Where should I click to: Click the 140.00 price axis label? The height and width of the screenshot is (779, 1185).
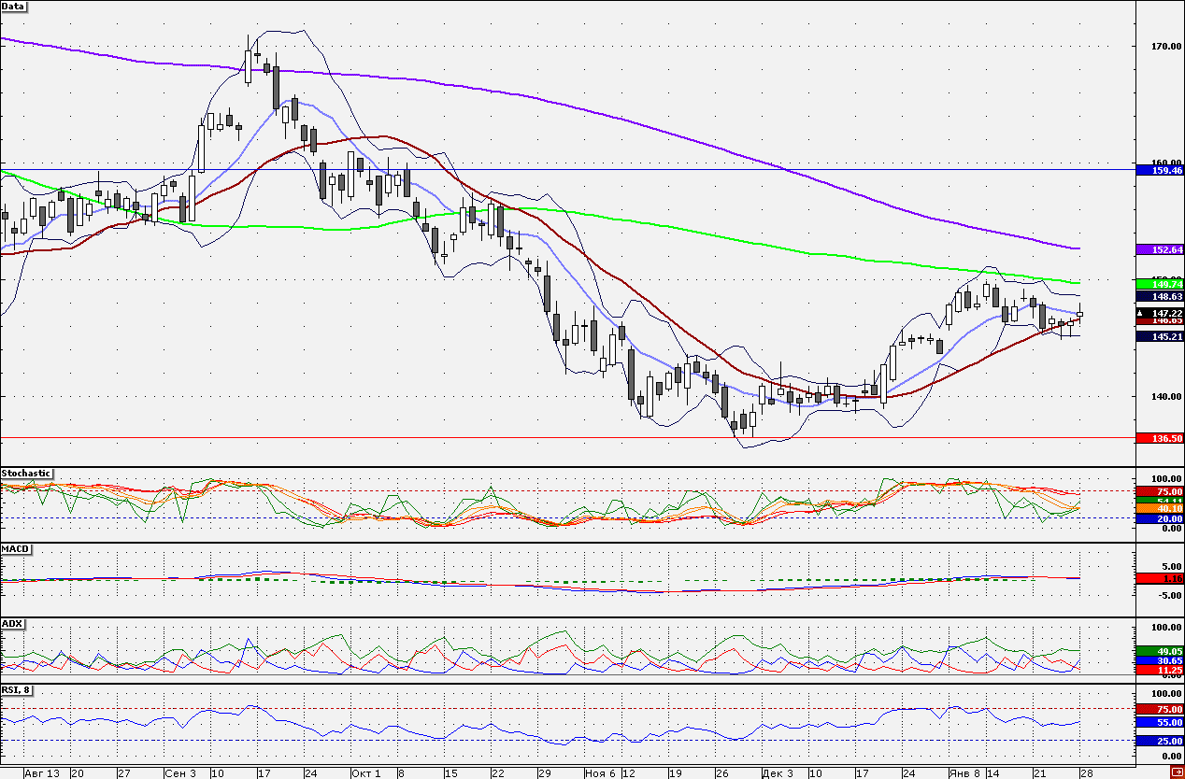tap(1167, 396)
